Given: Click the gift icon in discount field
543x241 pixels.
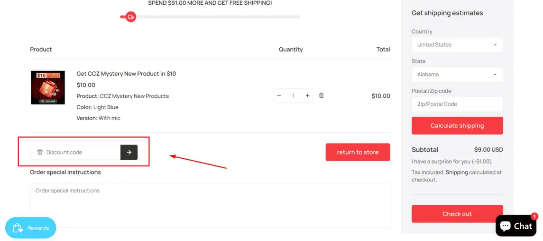Looking at the screenshot, I should [40, 152].
